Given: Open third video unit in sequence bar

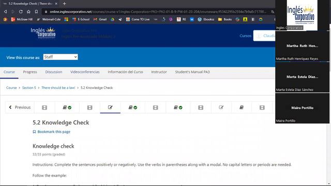Looking at the screenshot, I should [x=155, y=107].
